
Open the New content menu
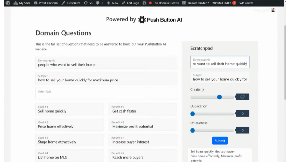[112, 3]
